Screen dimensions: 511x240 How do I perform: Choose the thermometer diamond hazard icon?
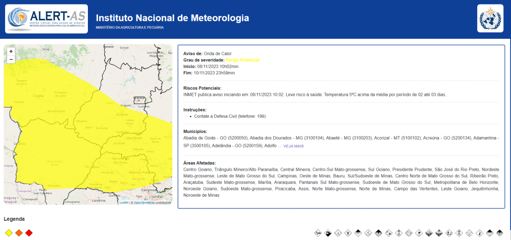[479, 233]
